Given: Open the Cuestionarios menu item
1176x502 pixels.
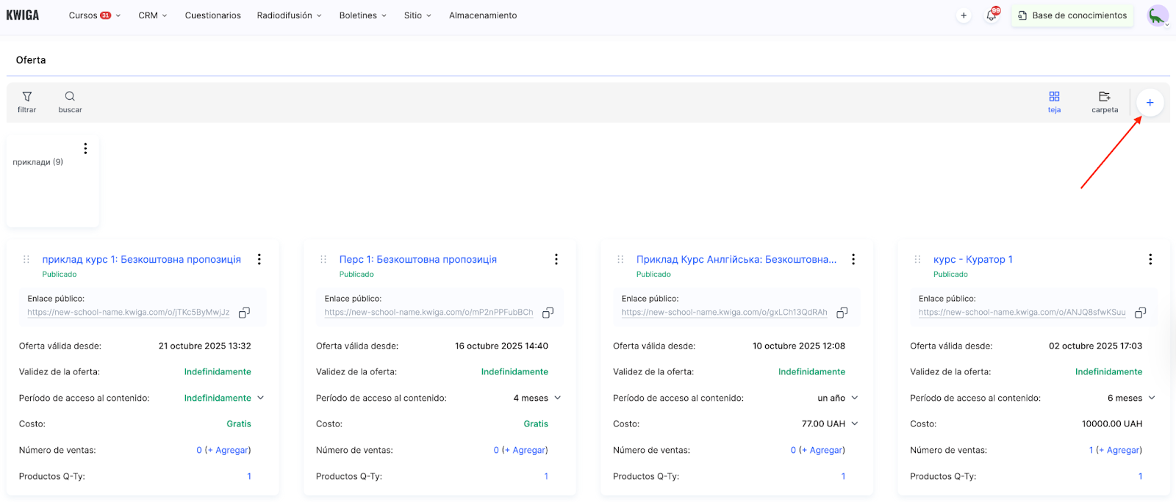Looking at the screenshot, I should (212, 15).
